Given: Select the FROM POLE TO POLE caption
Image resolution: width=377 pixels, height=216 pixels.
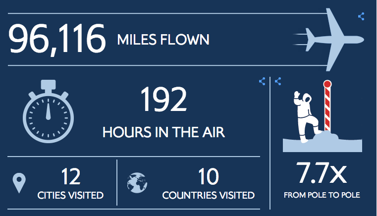Looking at the screenshot, I should [322, 195].
